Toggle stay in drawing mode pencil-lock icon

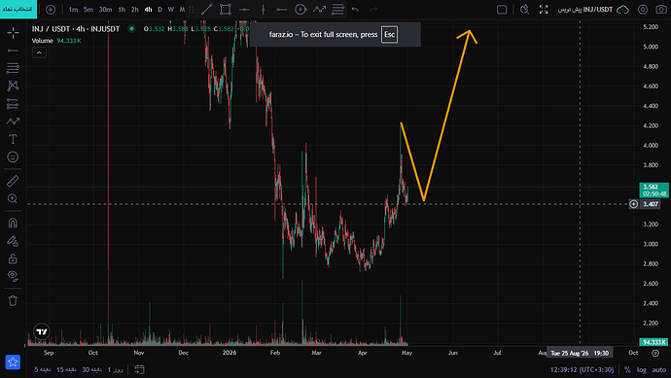(x=13, y=241)
